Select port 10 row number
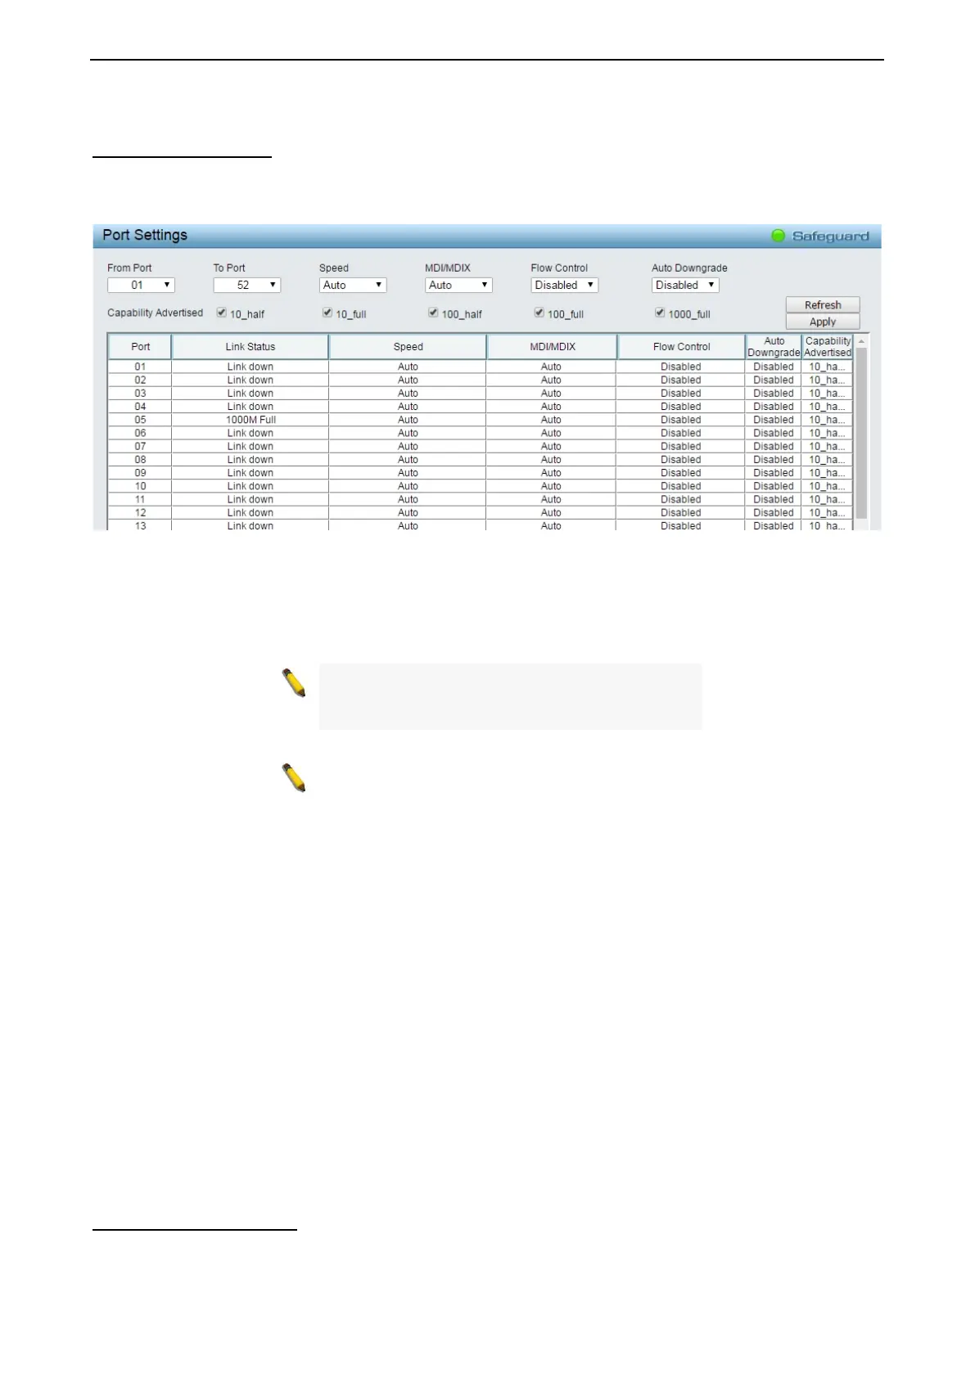Viewport: 975px width, 1378px height. (x=140, y=486)
